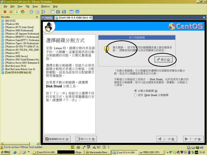Click the red Power Off toolbar icon
This screenshot has width=207, height=155.
click(5, 12)
